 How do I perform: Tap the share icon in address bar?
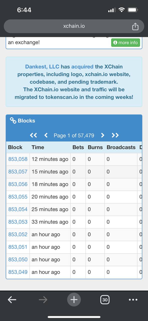tap(135, 26)
